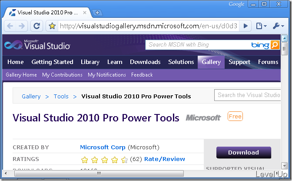Select the Visual Studio 2010 Pro tab
292x181 pixels.
(47, 13)
